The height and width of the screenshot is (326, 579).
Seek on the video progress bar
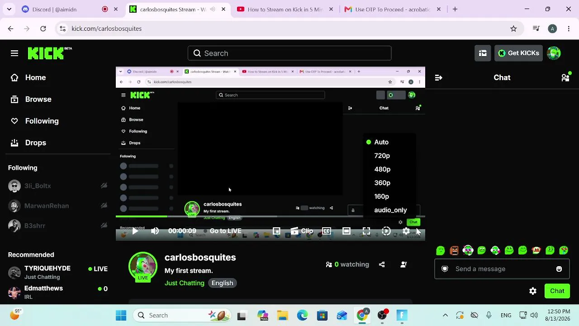click(x=271, y=217)
